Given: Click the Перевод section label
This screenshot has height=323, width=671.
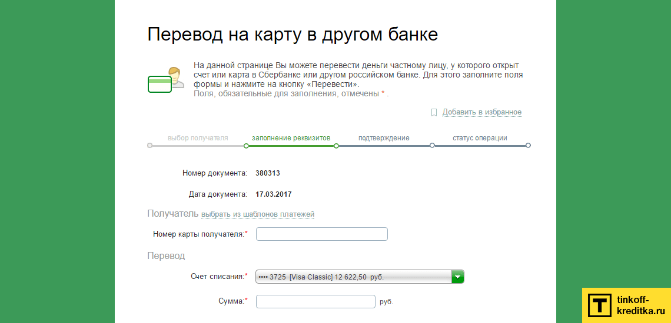Looking at the screenshot, I should [x=166, y=256].
